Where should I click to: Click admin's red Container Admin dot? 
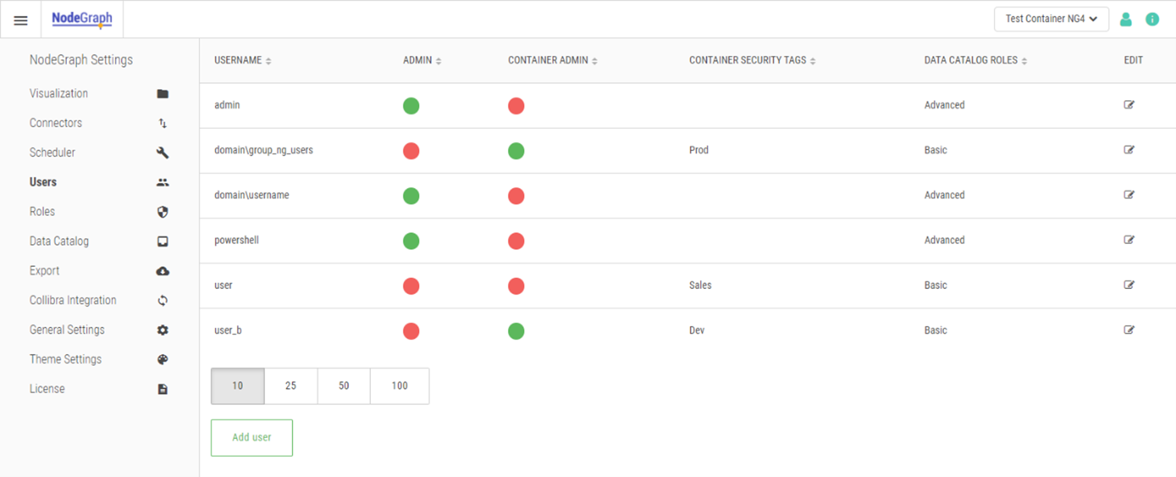coord(516,106)
